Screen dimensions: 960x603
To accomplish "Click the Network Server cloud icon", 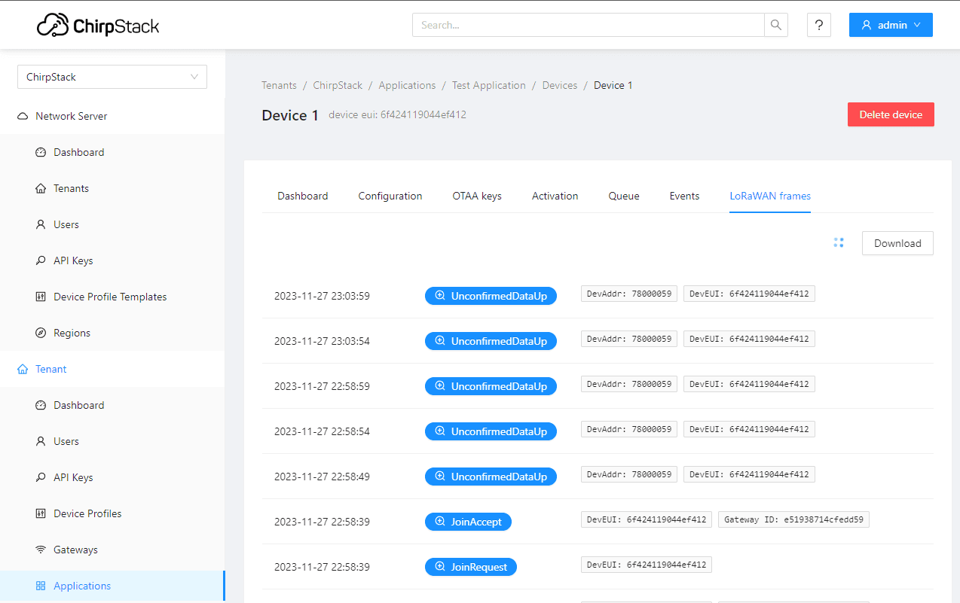I will click(23, 116).
